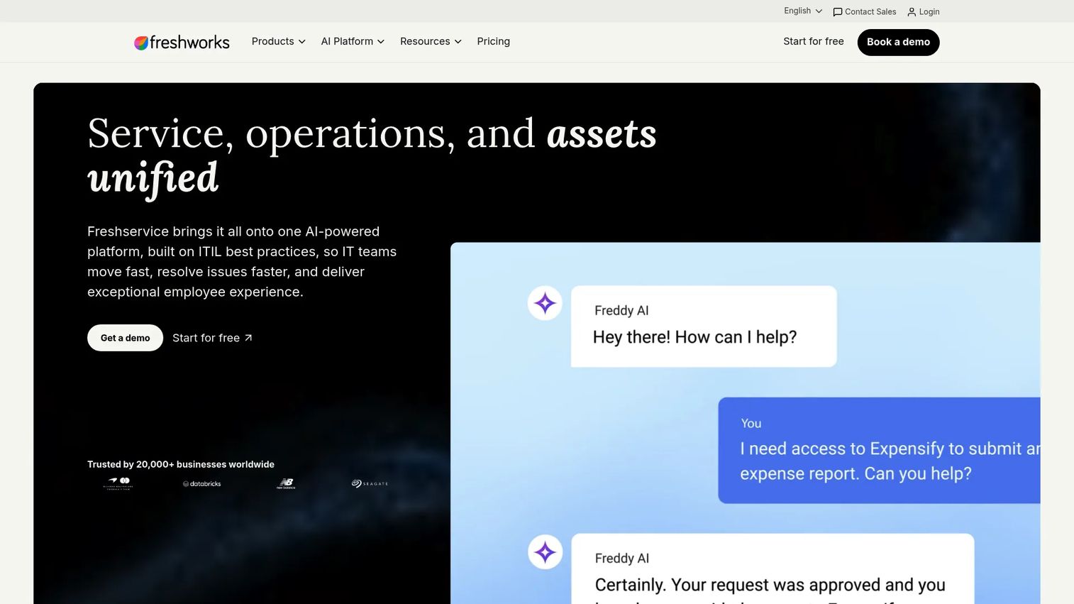The image size is (1074, 604).
Task: Expand the Resources menu
Action: [x=431, y=42]
